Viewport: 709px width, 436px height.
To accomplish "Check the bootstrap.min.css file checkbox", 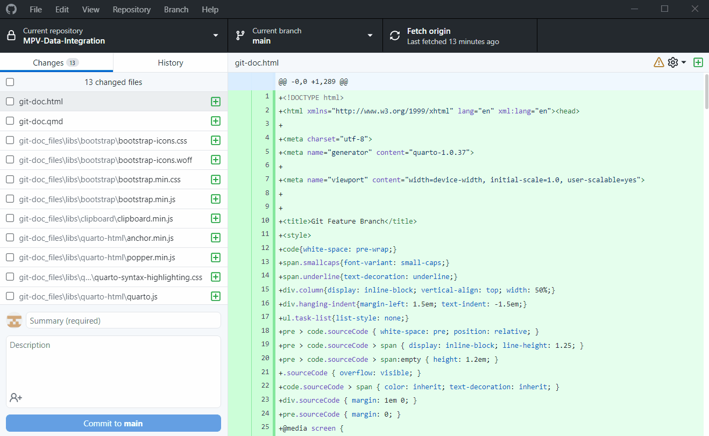I will point(9,179).
